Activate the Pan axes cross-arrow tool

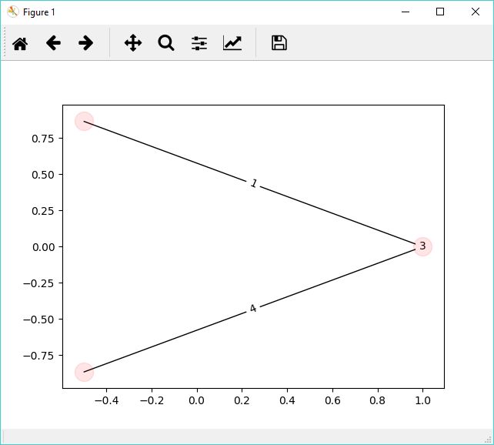(133, 43)
